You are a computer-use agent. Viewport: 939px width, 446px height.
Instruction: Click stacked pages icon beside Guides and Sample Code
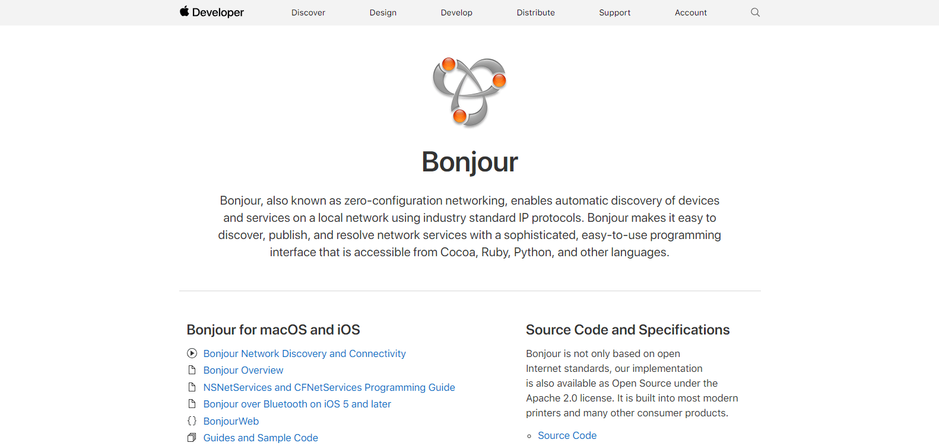(x=192, y=438)
